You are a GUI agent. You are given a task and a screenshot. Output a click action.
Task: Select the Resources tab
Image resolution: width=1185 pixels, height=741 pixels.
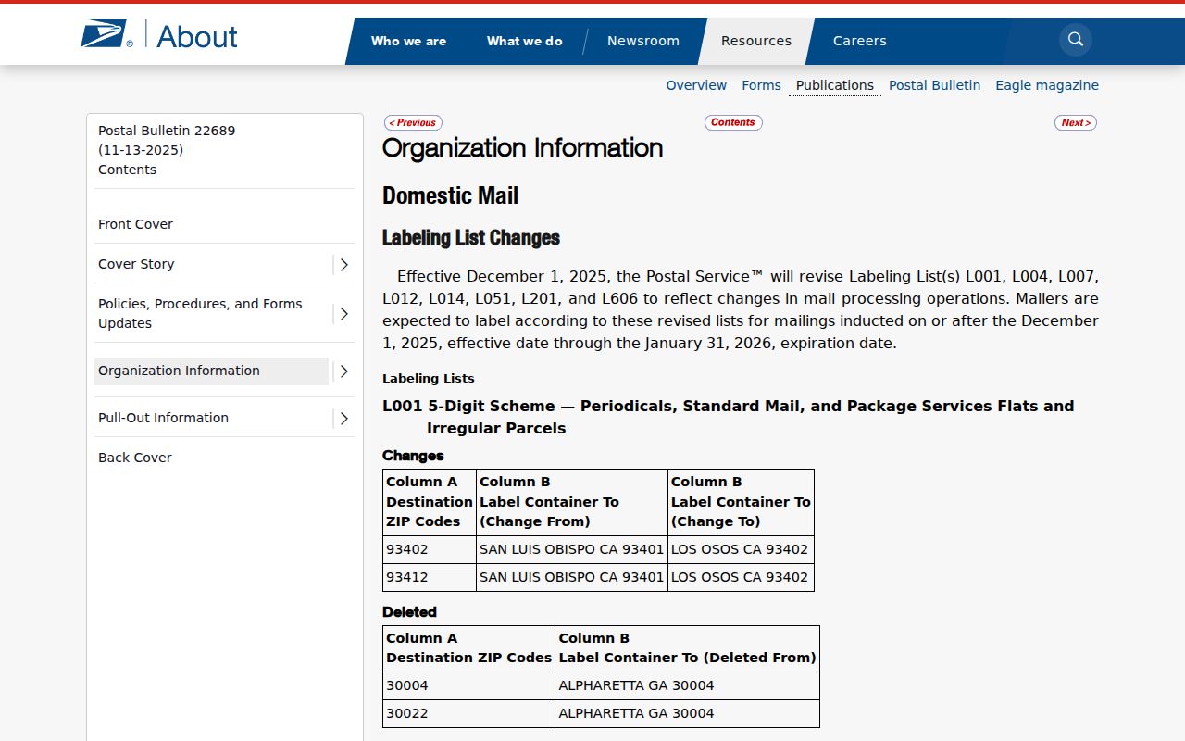coord(756,41)
